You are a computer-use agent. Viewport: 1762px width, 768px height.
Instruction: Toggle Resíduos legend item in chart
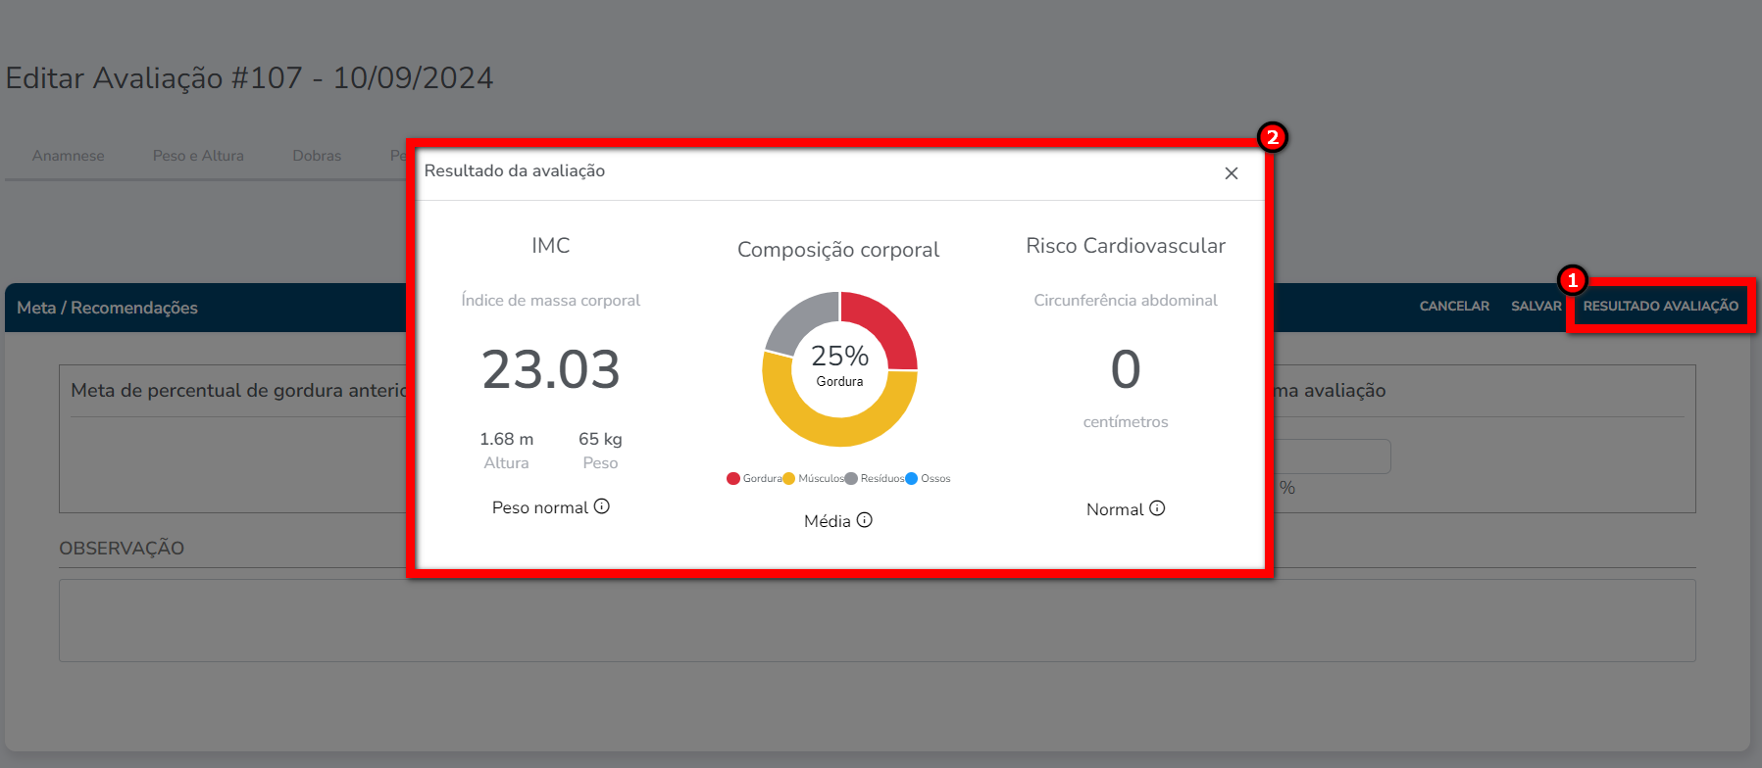tap(875, 479)
